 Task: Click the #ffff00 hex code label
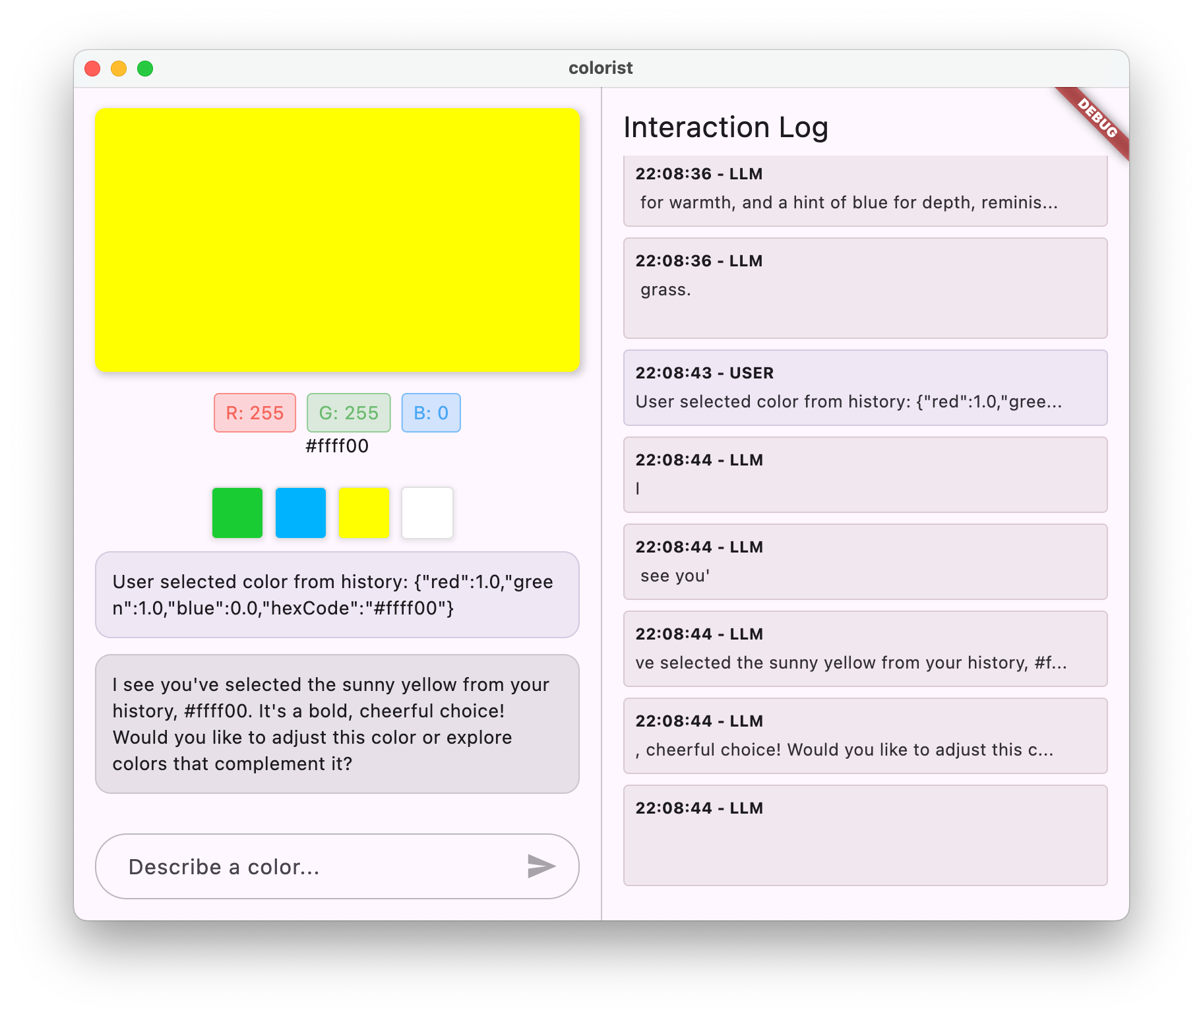[x=337, y=446]
